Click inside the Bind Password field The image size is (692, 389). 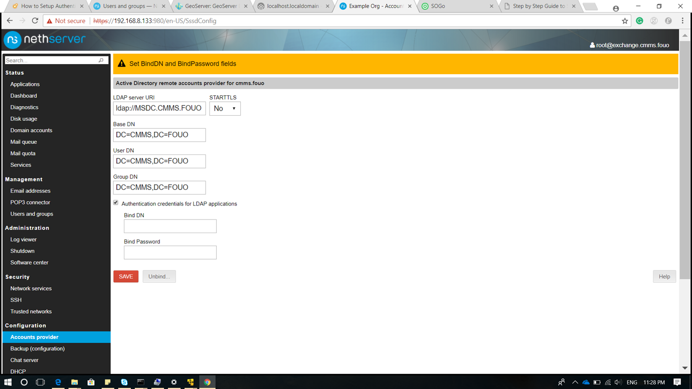pos(170,252)
